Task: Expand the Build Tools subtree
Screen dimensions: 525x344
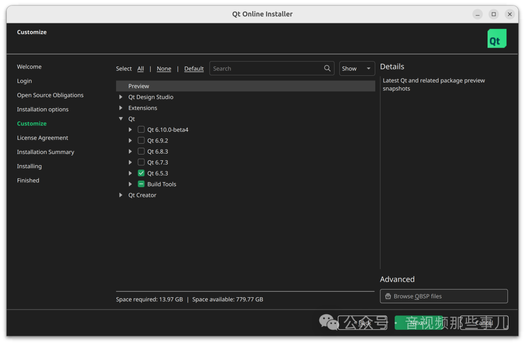Action: (x=130, y=184)
